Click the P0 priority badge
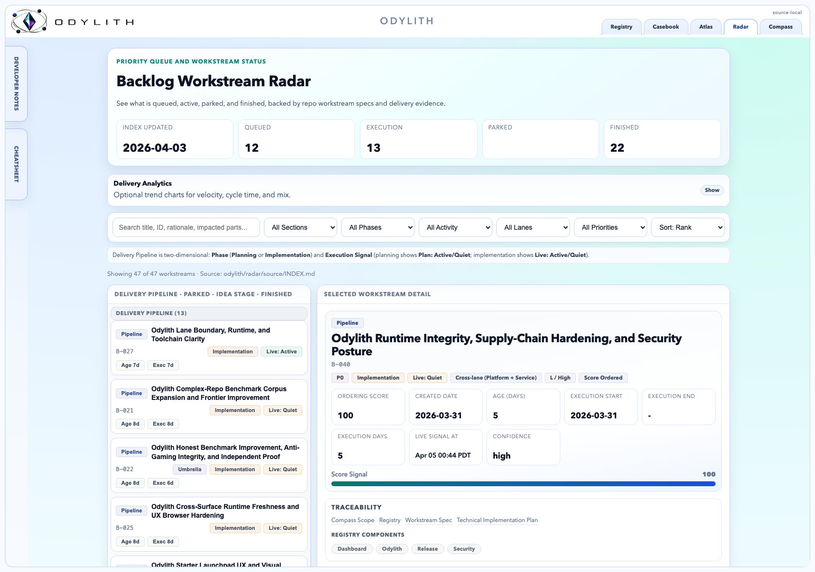This screenshot has height=572, width=815. point(340,378)
